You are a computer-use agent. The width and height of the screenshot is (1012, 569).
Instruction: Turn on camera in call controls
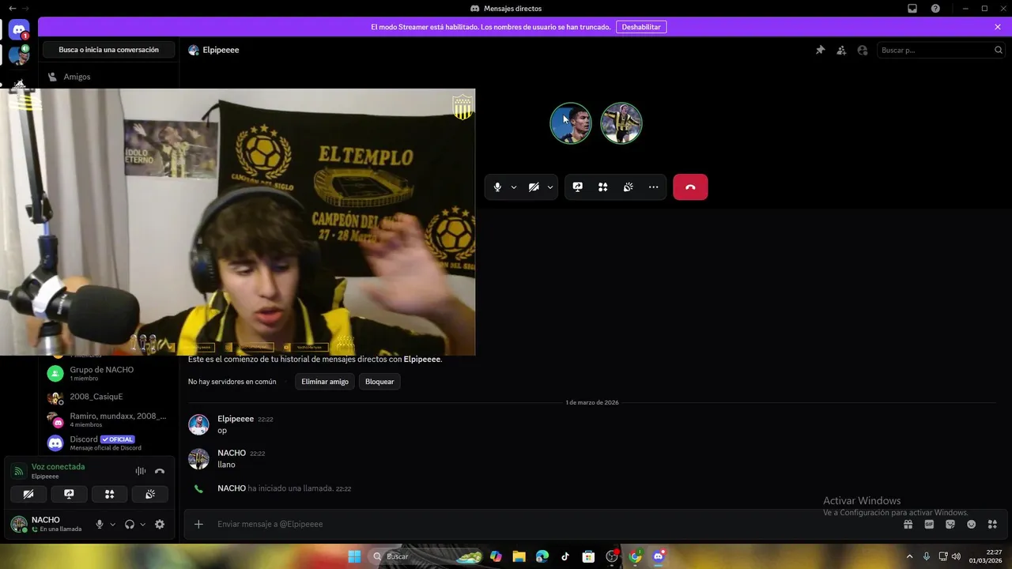point(534,187)
